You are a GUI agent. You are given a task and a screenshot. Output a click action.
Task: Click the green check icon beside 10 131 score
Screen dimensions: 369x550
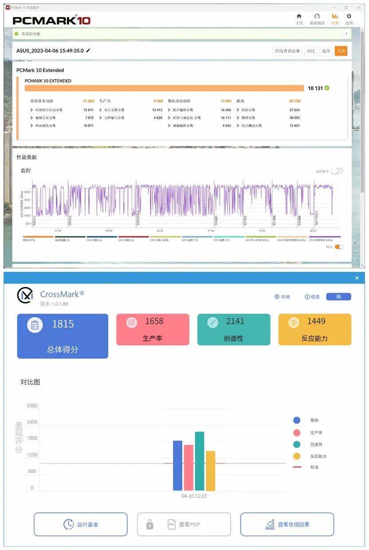(x=327, y=88)
